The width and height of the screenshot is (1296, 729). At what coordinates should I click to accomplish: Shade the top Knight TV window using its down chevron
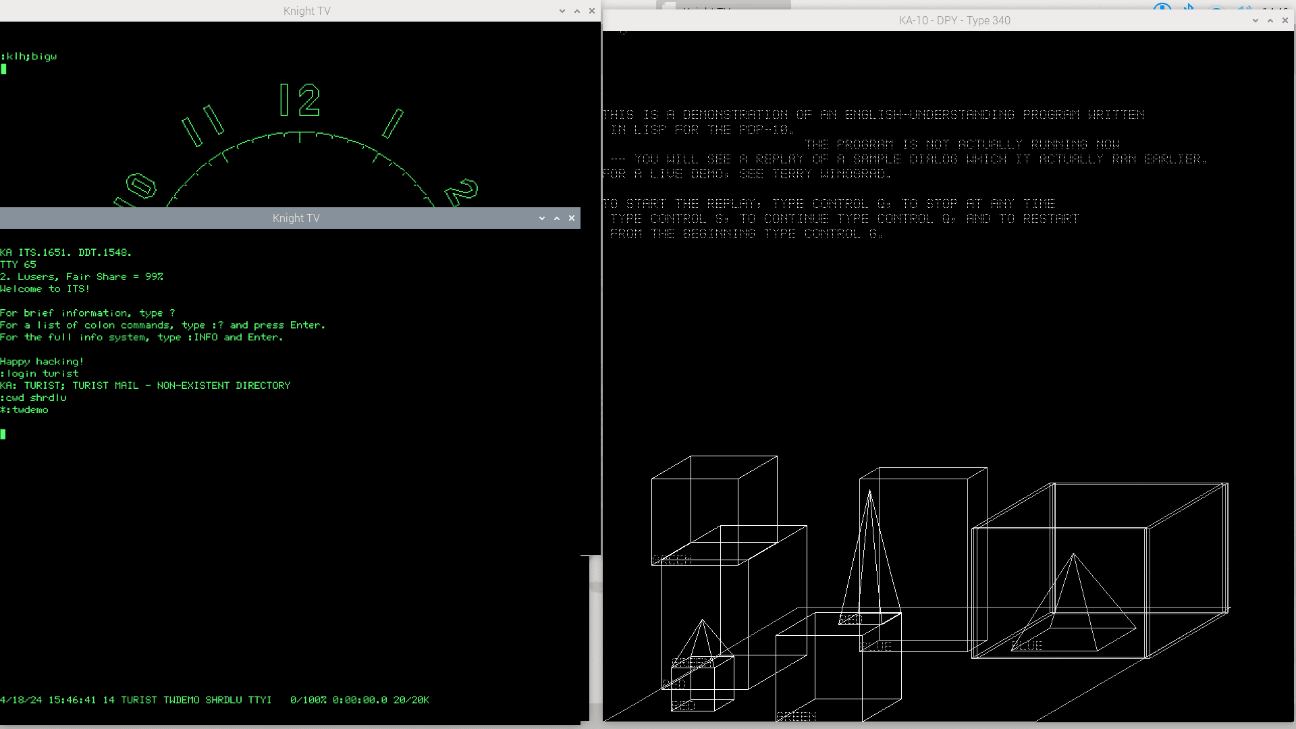tap(562, 11)
